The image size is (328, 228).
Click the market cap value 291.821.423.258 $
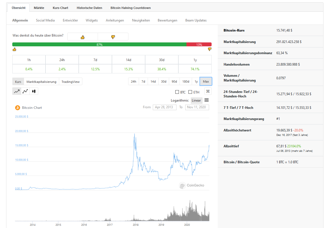289,42
